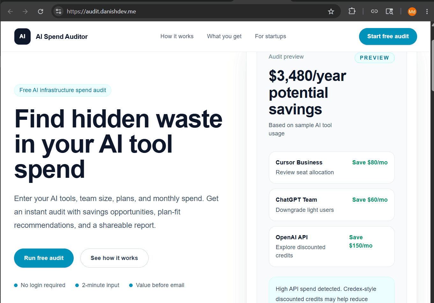This screenshot has height=303, width=434.
Task: Bookmark this page with the star icon
Action: 331,11
